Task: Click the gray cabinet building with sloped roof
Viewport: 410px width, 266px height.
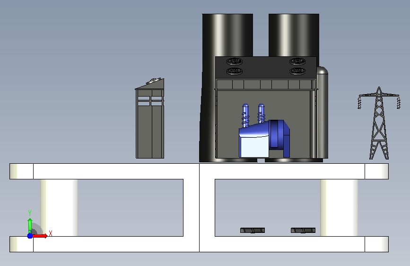Action: [150, 118]
